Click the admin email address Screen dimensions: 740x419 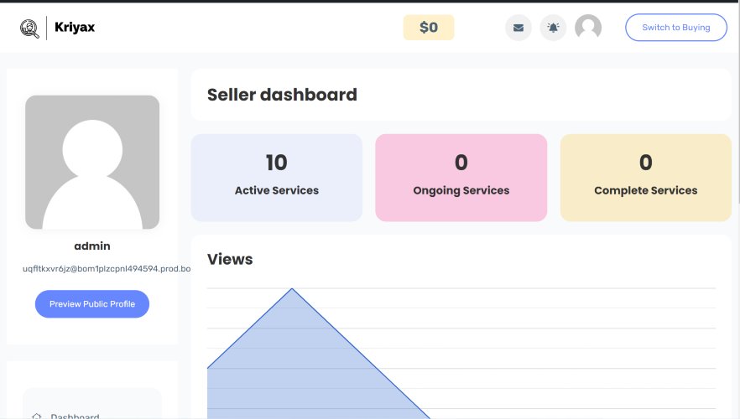pos(107,269)
